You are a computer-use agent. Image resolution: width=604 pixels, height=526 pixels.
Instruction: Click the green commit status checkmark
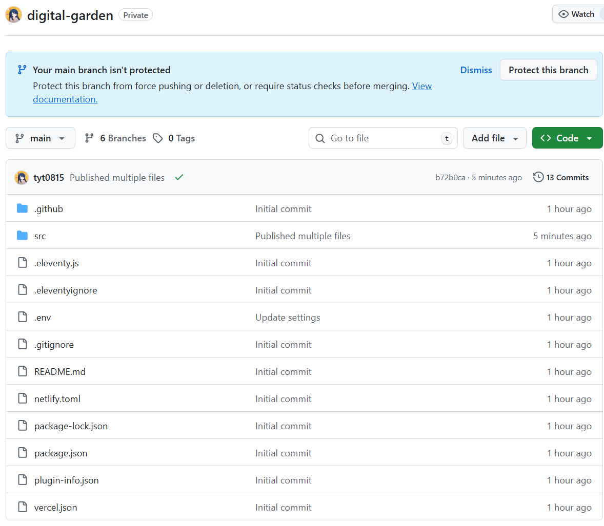(x=179, y=177)
